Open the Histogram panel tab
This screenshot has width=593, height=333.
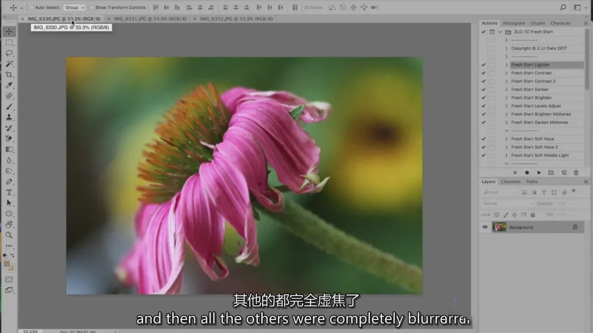tap(514, 23)
